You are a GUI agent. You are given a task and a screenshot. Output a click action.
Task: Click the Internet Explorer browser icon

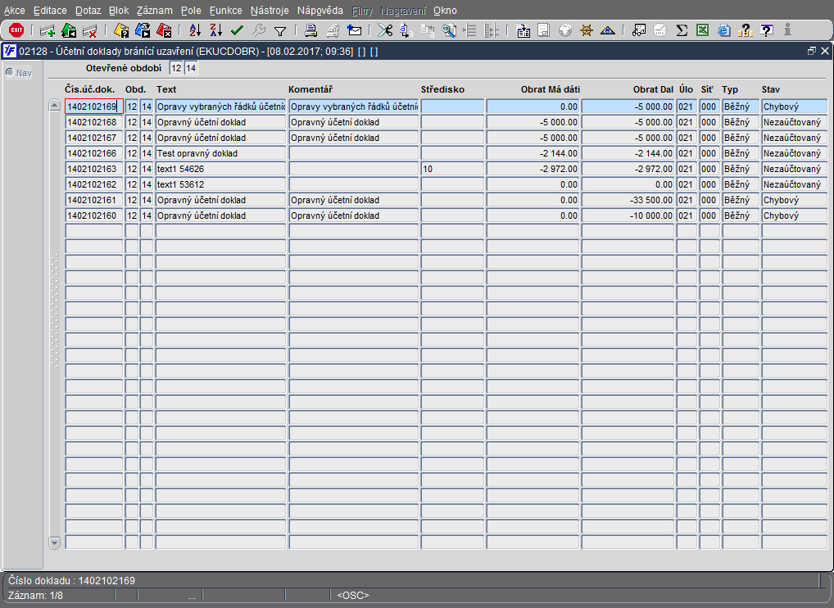[723, 31]
